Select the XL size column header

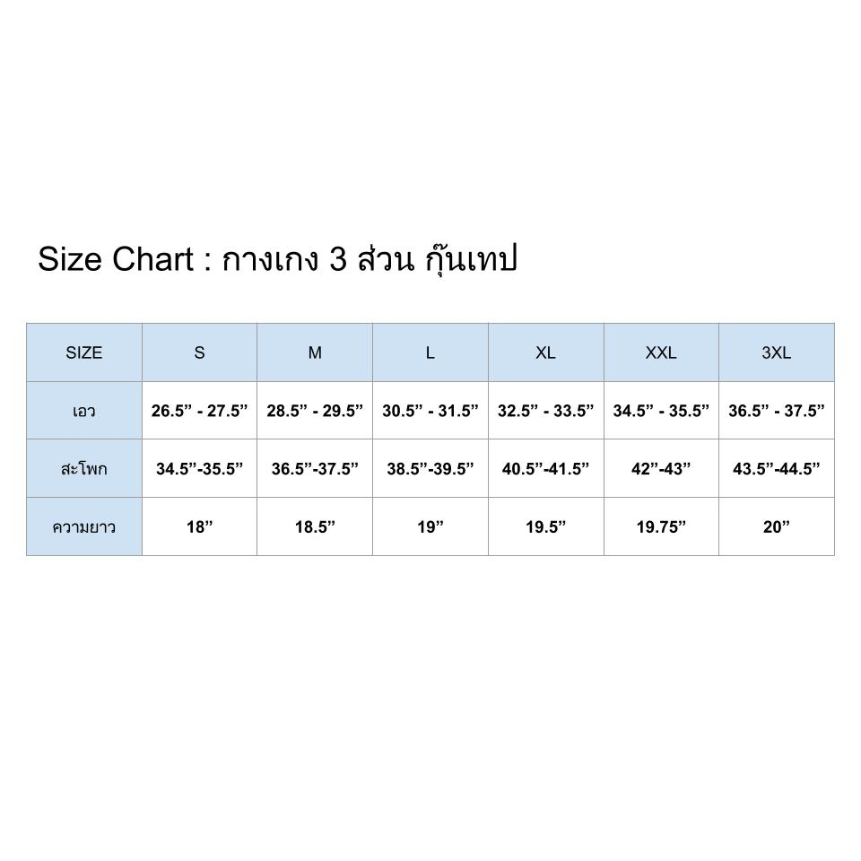point(546,352)
